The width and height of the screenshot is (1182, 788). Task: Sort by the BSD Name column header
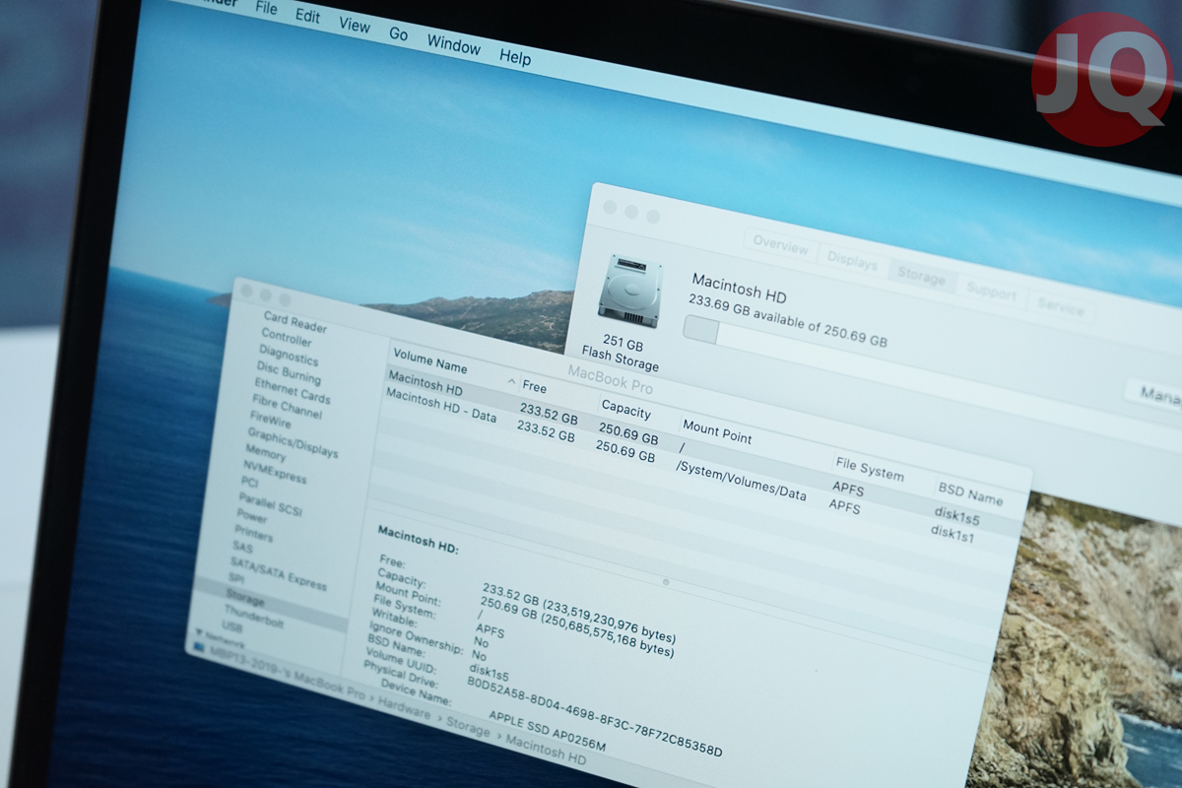coord(970,493)
